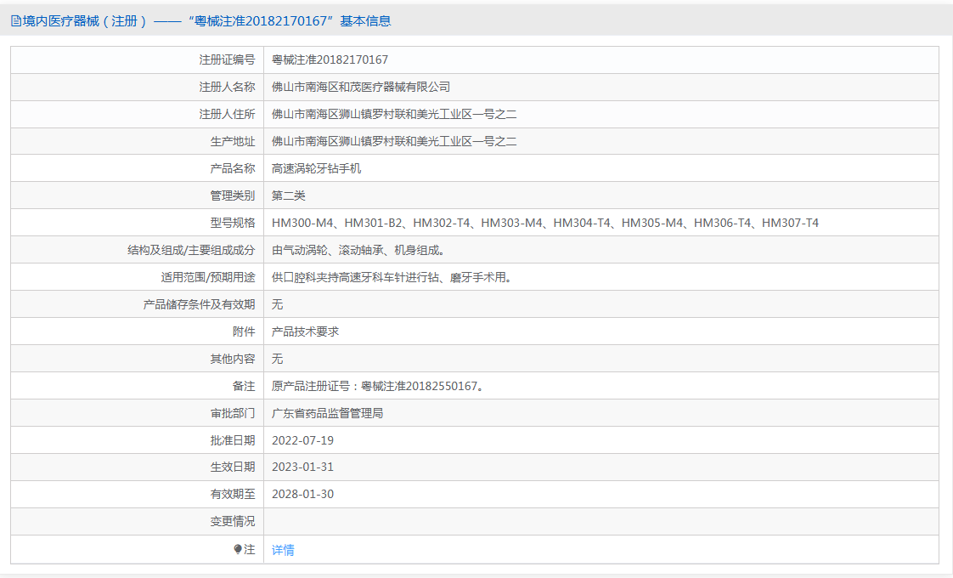Screen dimensions: 953x578
Task: Click the 注册证编号 label
Action: coord(228,59)
